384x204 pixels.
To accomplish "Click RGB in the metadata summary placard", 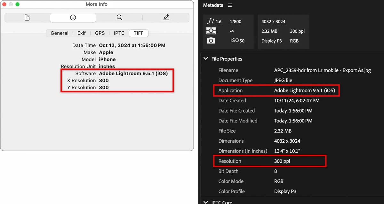I will pyautogui.click(x=294, y=41).
